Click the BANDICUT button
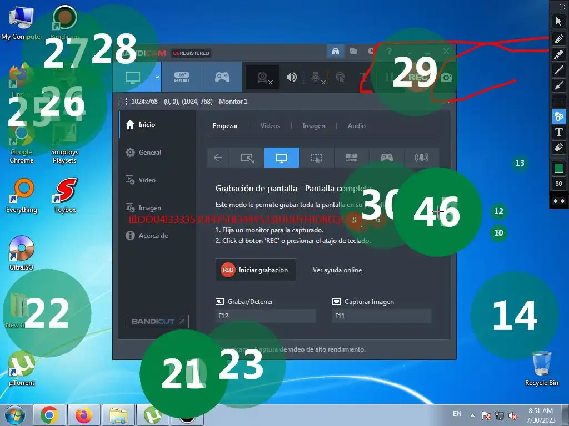Viewport: 569px width, 426px height. [157, 321]
